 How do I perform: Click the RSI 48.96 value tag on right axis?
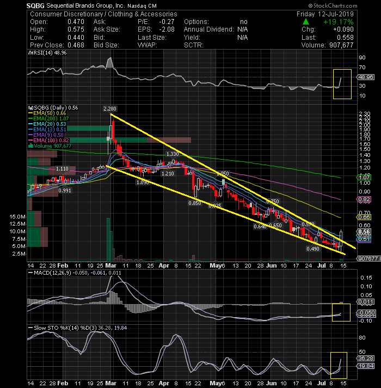(x=365, y=77)
